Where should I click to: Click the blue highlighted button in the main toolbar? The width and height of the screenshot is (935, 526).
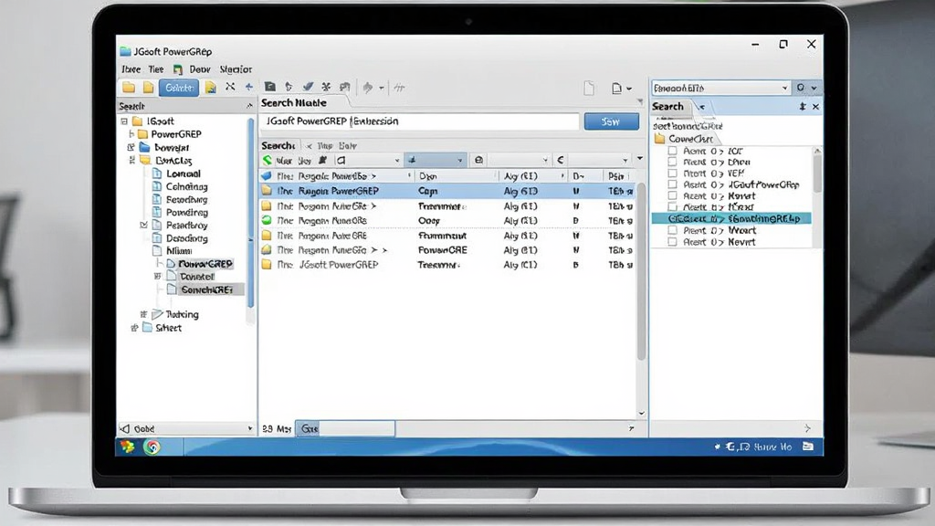179,88
